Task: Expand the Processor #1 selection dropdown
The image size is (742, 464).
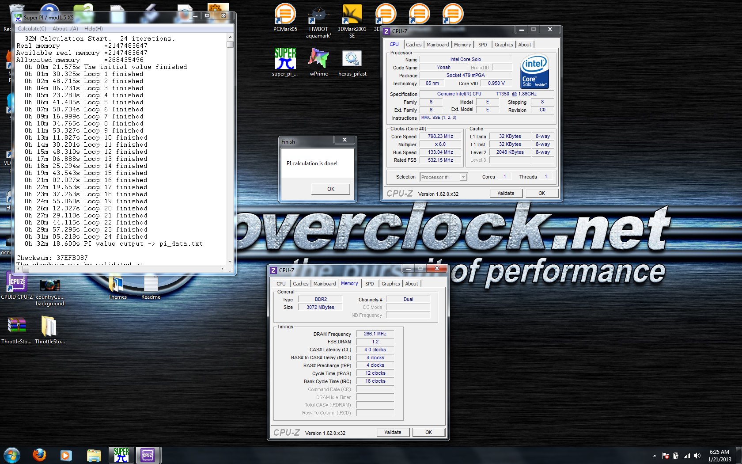Action: click(x=463, y=177)
